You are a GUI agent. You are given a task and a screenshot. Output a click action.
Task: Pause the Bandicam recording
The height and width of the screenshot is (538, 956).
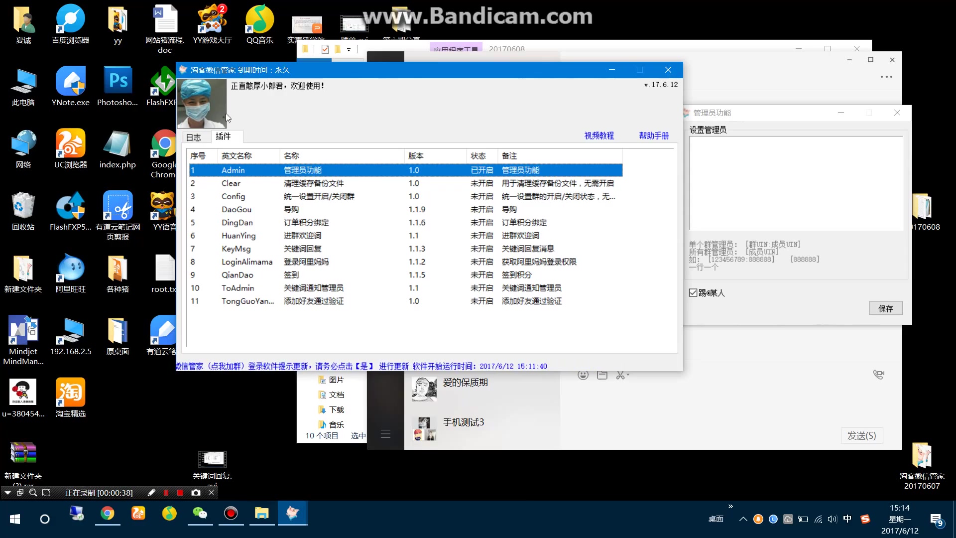166,493
